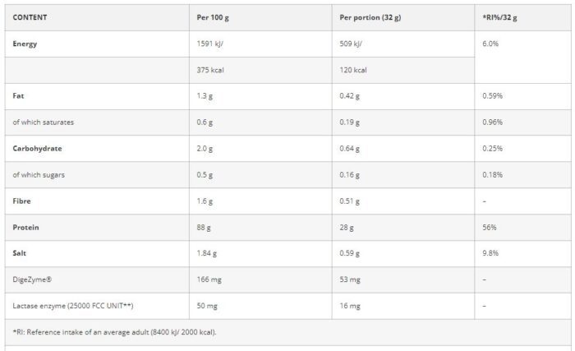Select the Energy row label

pyautogui.click(x=25, y=44)
